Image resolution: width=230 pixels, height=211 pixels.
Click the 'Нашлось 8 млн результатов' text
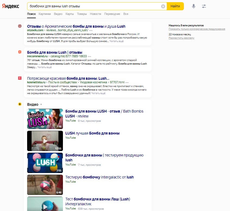point(186,25)
